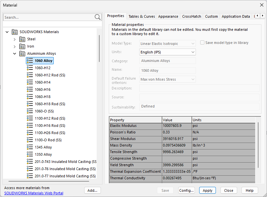Click the Elastic Modulus value 10007603.9

[177, 126]
